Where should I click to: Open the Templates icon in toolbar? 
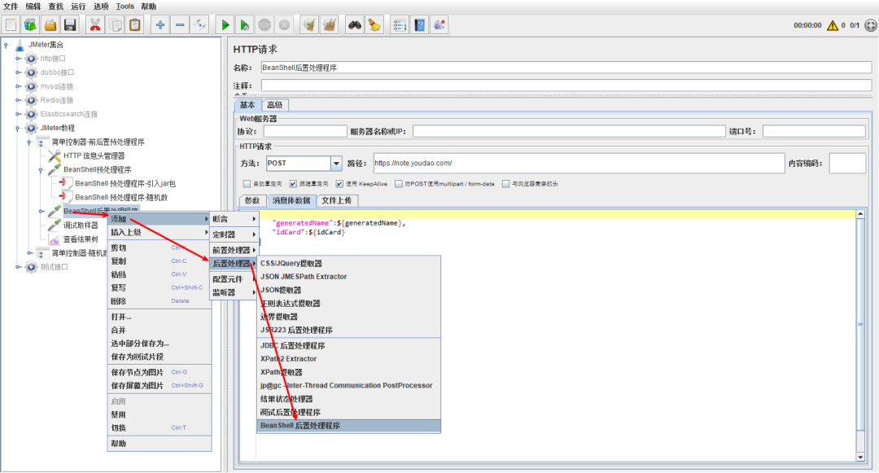pos(30,24)
